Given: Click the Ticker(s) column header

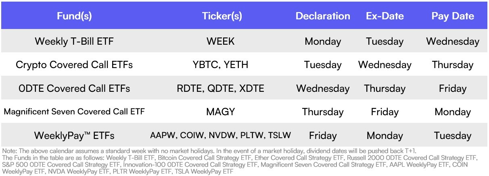Looking at the screenshot, I should click(x=222, y=16).
